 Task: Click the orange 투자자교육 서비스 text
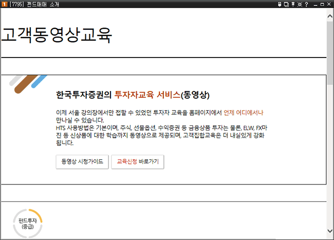tap(147, 95)
